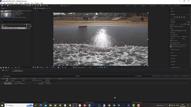This screenshot has width=191, height=107.
Task: Select the Puppet Pin tool
Action: click(x=47, y=6)
